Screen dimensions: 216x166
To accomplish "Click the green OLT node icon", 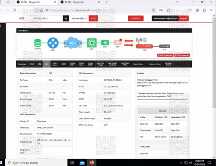I will [x=92, y=43].
